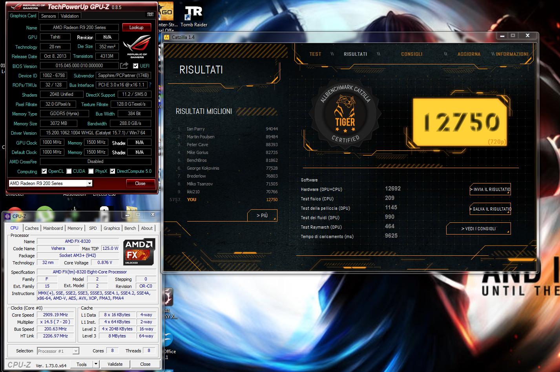Toggle the OpenCL checkbox
The width and height of the screenshot is (560, 372).
coord(45,171)
